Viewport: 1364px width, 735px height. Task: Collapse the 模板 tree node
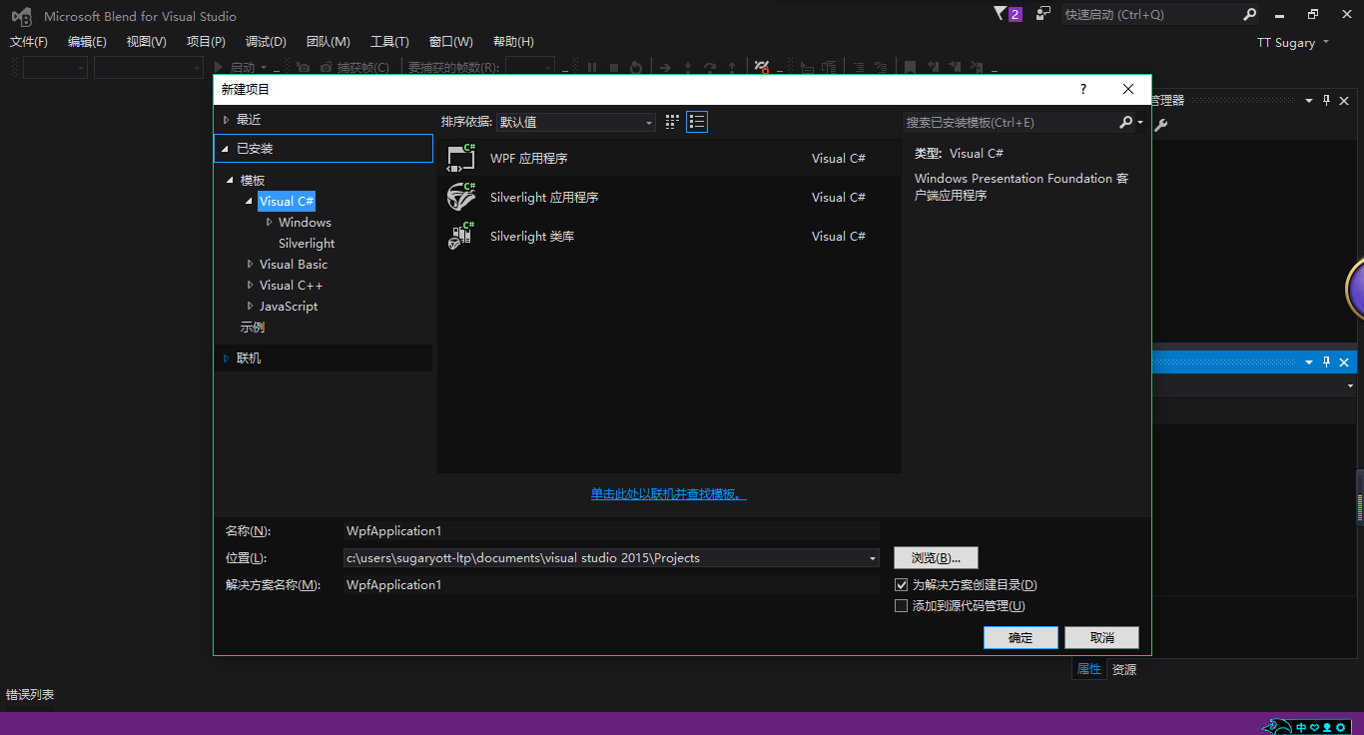(231, 180)
